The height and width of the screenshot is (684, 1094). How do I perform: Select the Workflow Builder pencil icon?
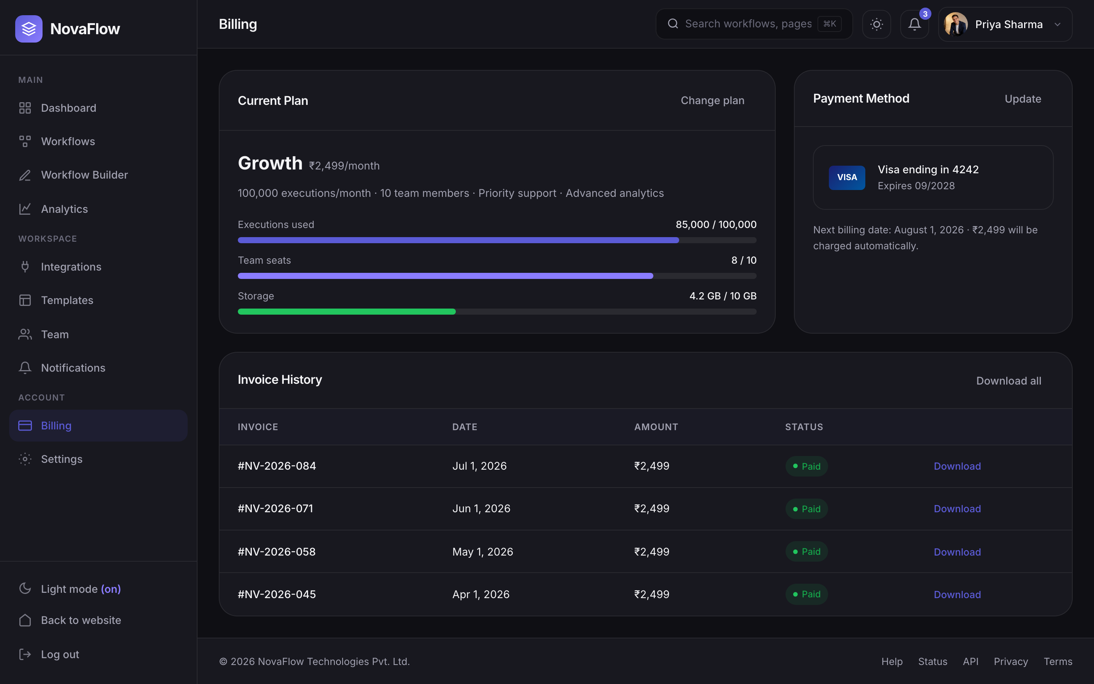(25, 175)
